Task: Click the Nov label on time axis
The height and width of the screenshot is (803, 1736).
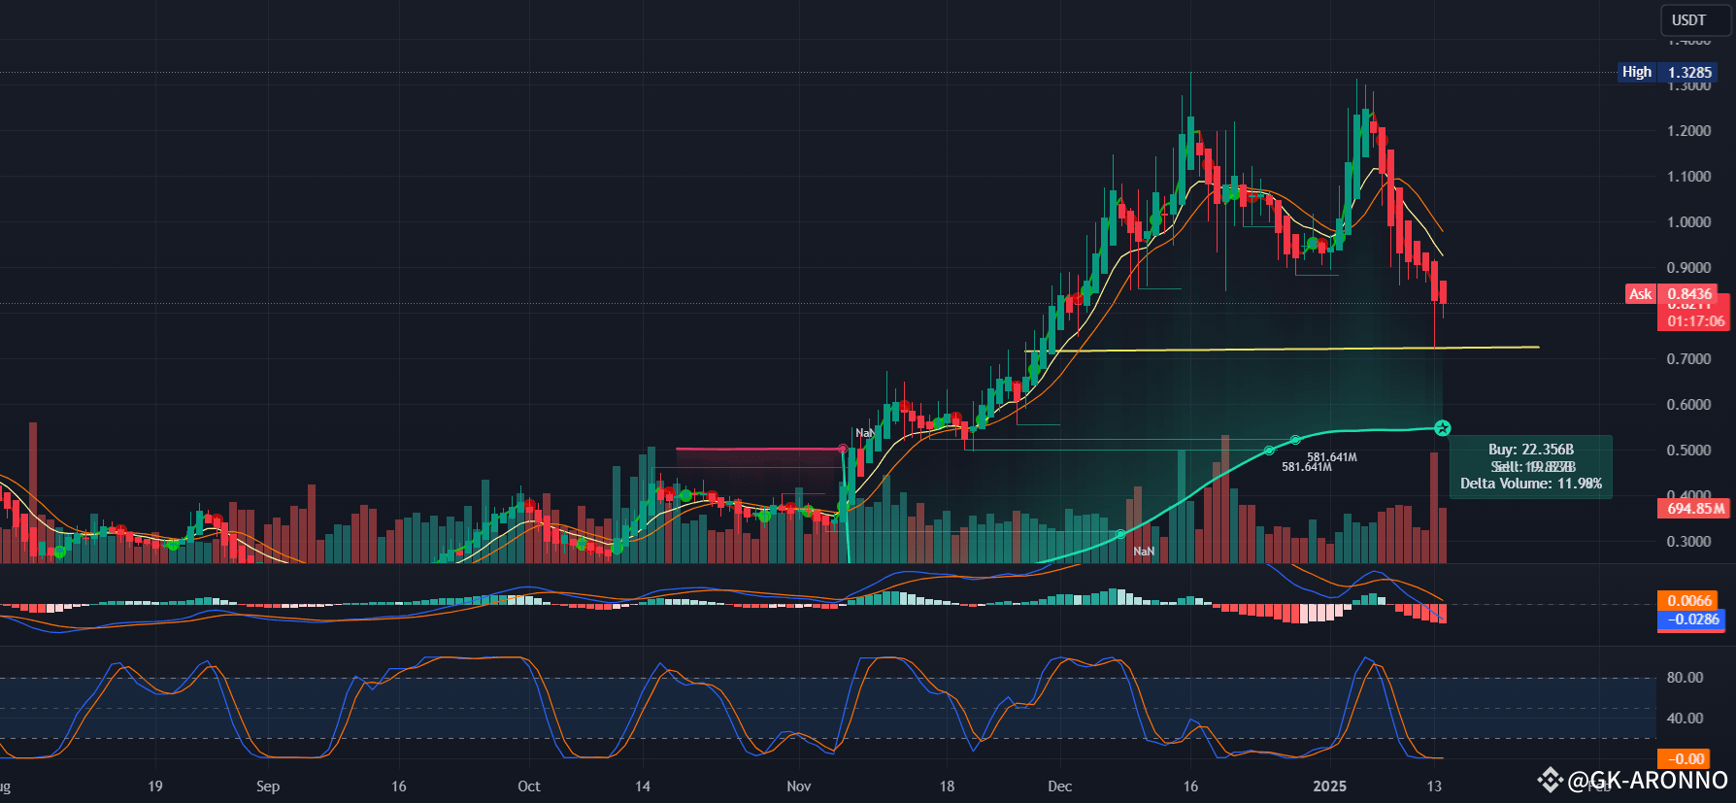Action: pyautogui.click(x=799, y=786)
